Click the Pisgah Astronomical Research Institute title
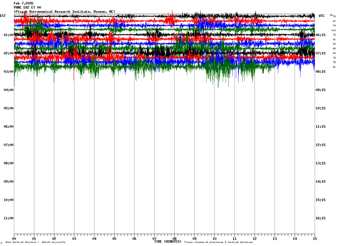Screen dimensions: 337x246 (64, 12)
